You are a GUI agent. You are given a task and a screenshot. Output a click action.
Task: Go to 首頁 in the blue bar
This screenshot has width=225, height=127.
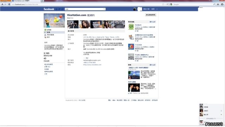tap(153, 9)
